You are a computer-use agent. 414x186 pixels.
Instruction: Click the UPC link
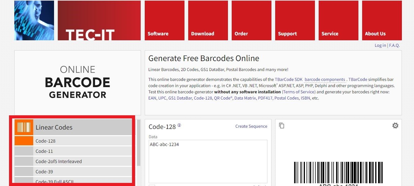(162, 98)
